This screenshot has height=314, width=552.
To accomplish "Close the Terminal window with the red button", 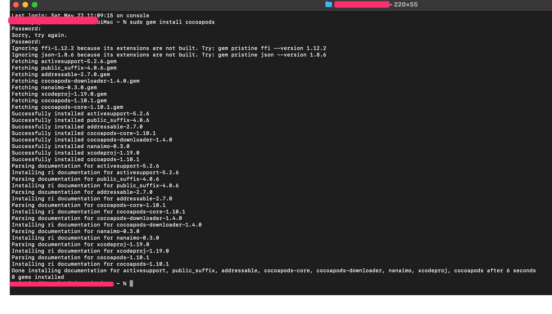I will point(16,5).
